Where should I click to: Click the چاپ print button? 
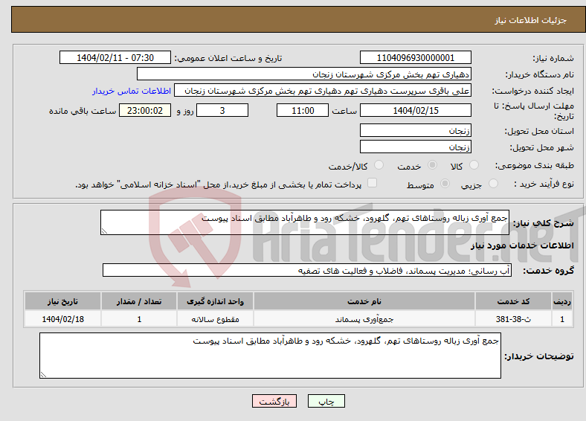pos(326,401)
